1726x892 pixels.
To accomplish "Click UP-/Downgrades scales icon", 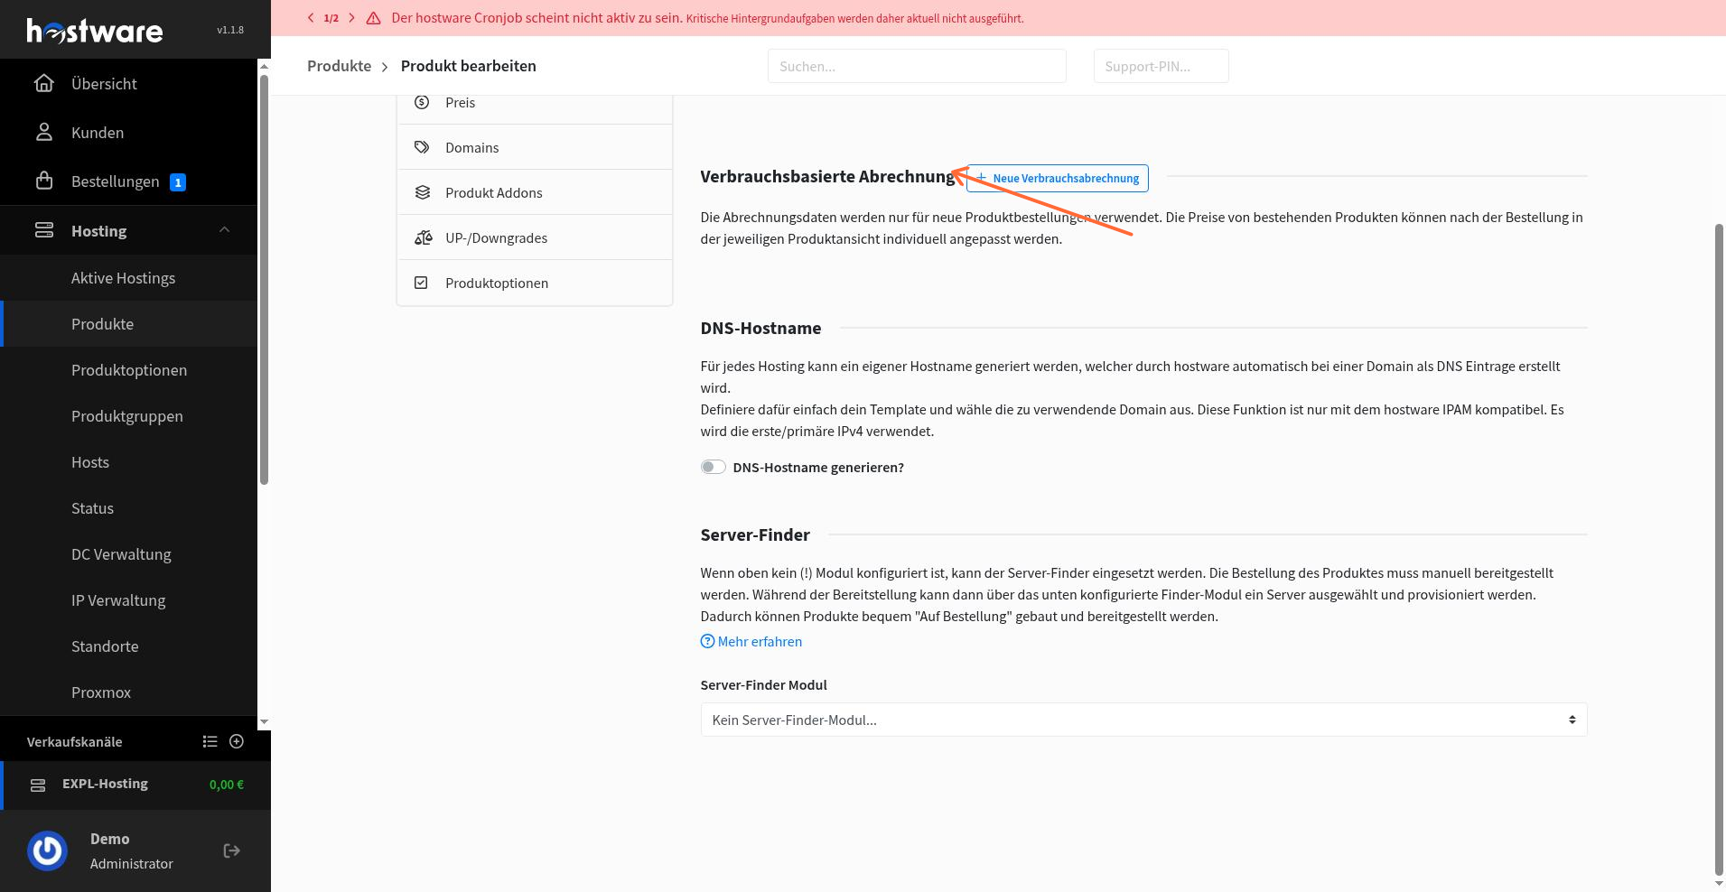I will [x=423, y=237].
